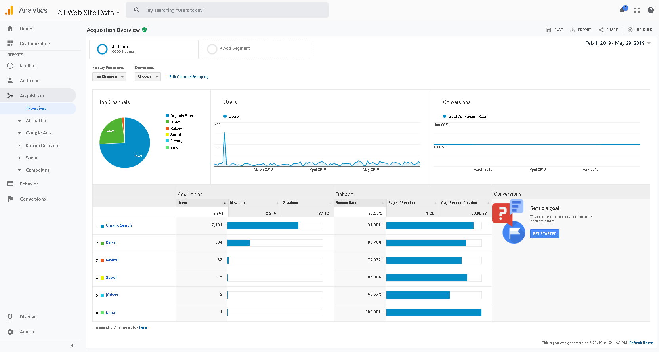Open the Google apps grid icon
The height and width of the screenshot is (352, 659).
point(637,10)
